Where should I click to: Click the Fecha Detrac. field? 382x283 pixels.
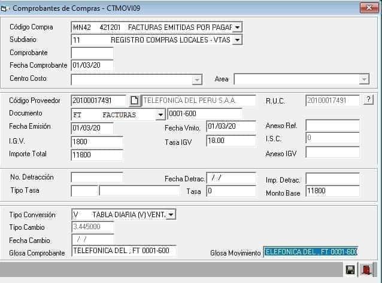point(231,178)
